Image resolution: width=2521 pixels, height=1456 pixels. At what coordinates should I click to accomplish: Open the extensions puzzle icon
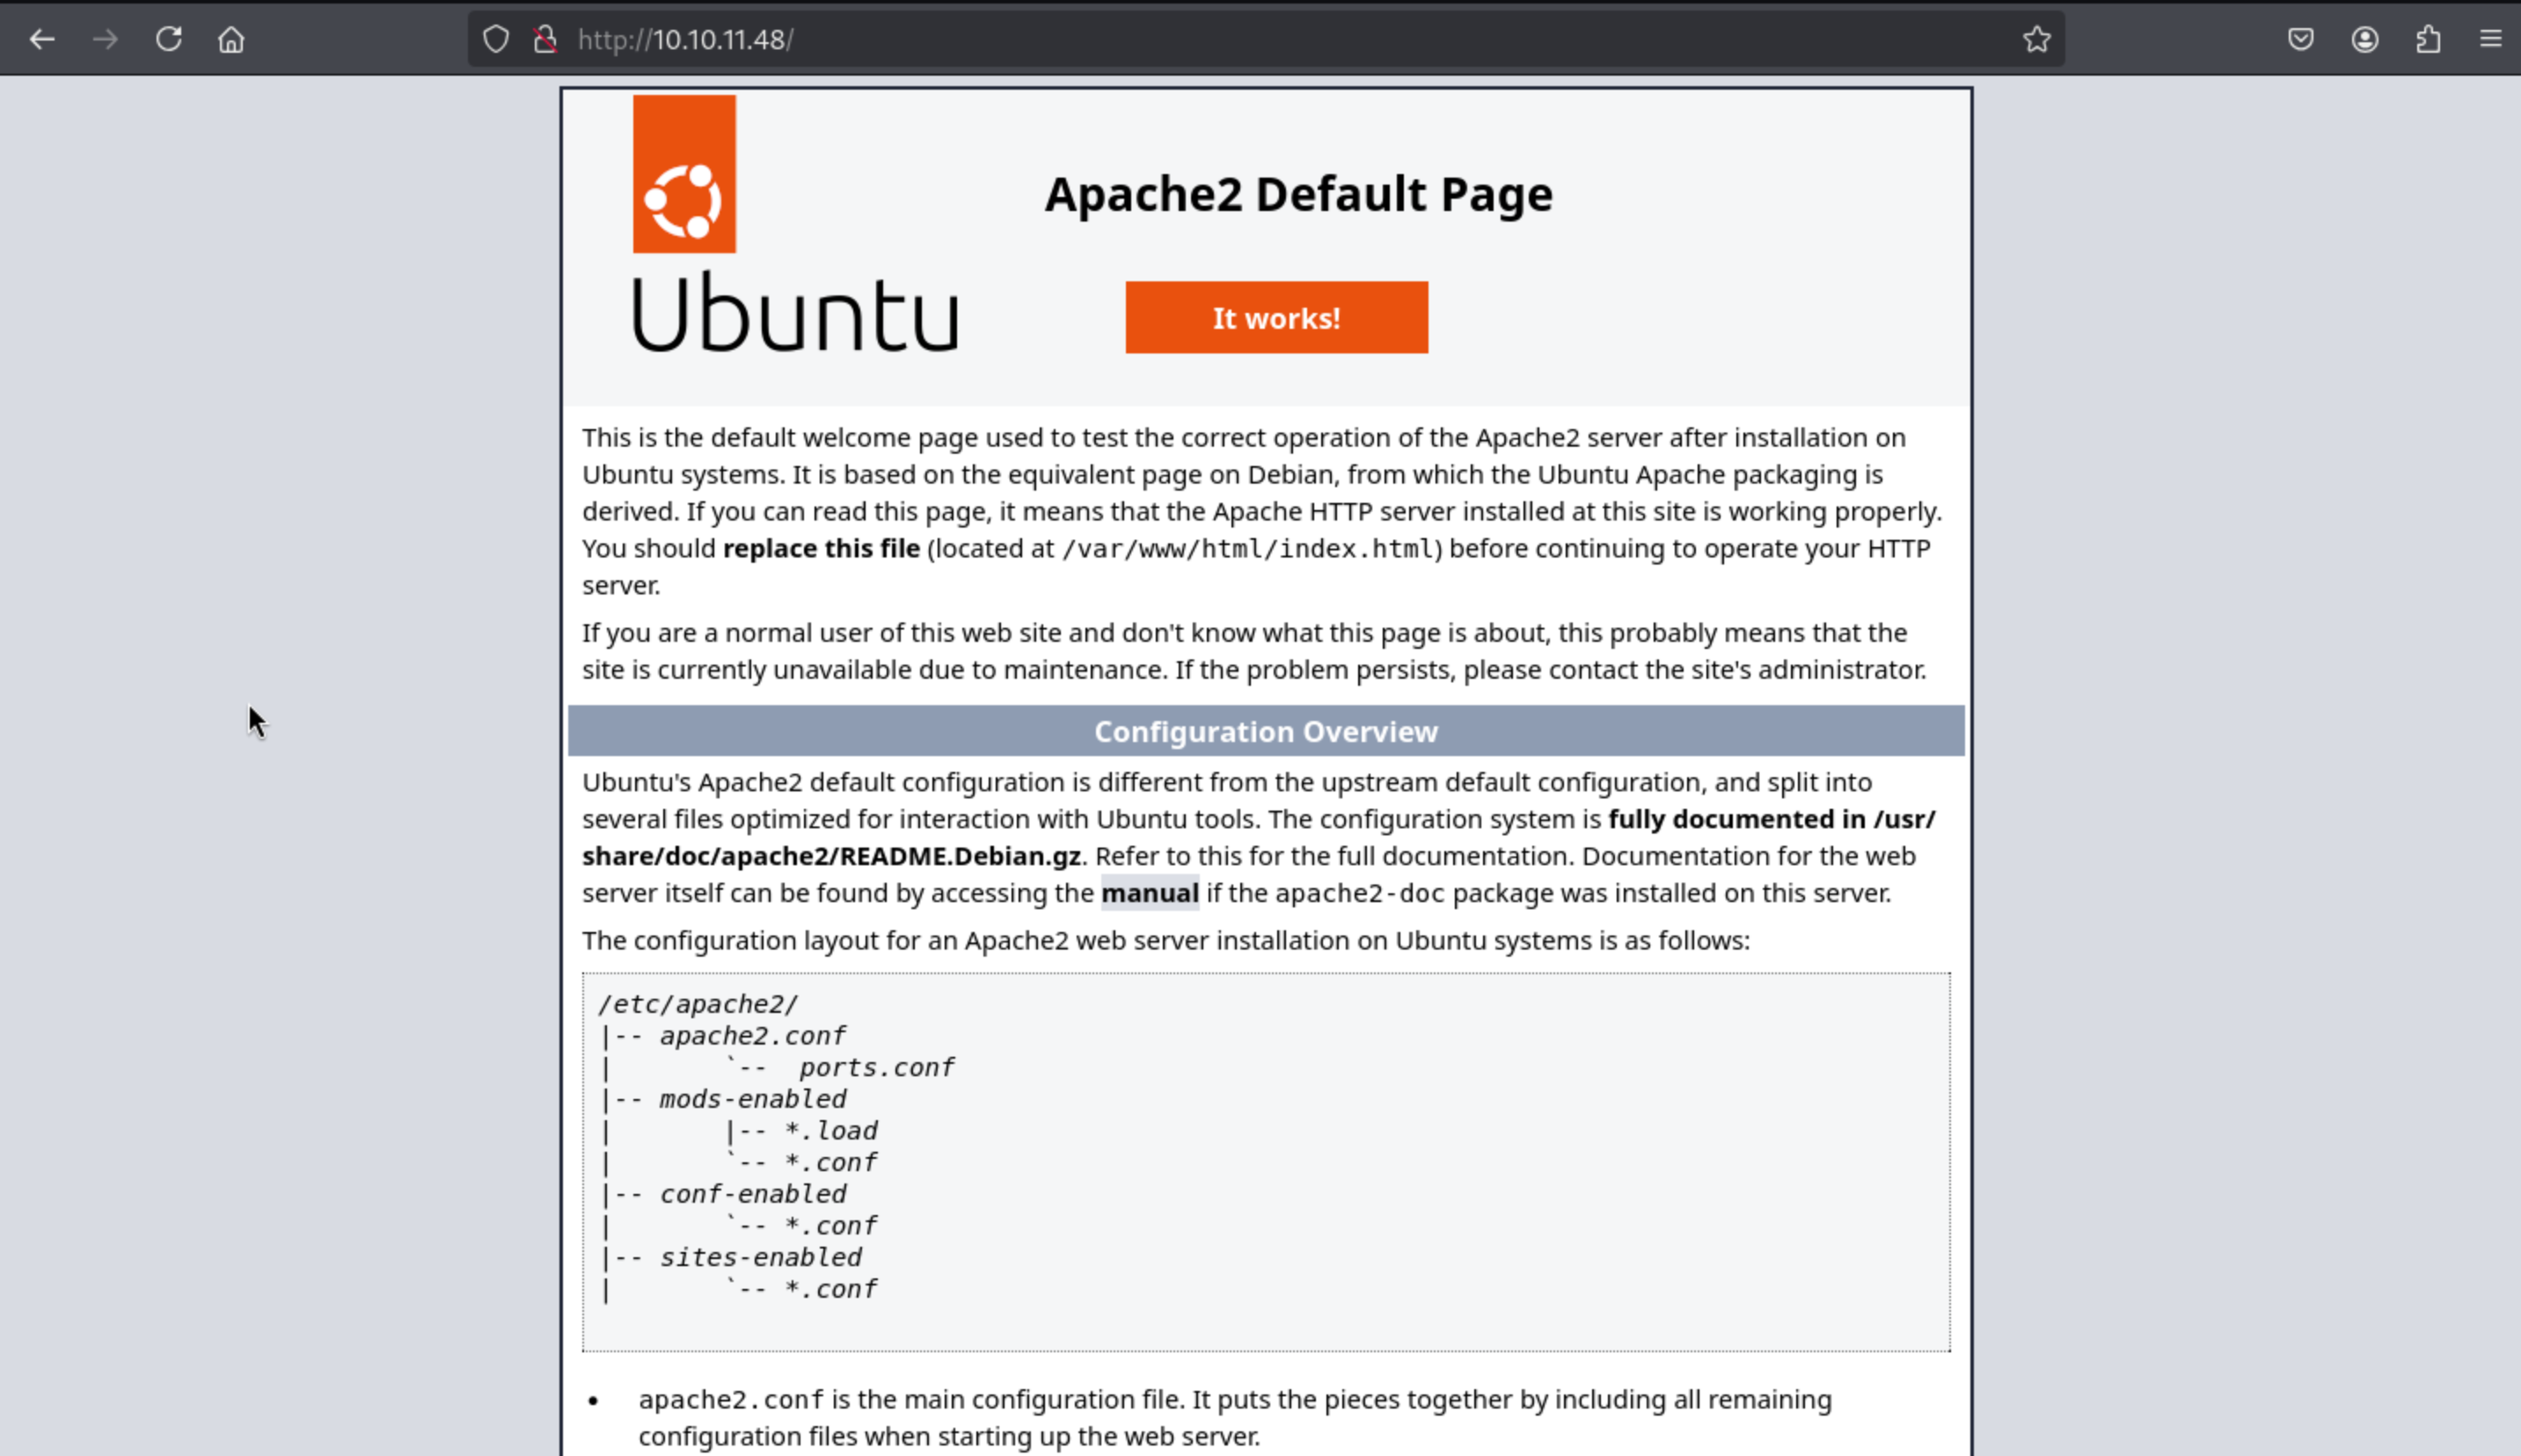pos(2428,40)
